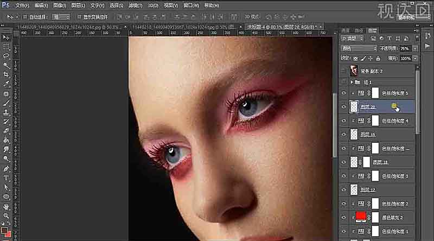Select the History Brush tool
This screenshot has height=241, width=434.
[x=6, y=122]
